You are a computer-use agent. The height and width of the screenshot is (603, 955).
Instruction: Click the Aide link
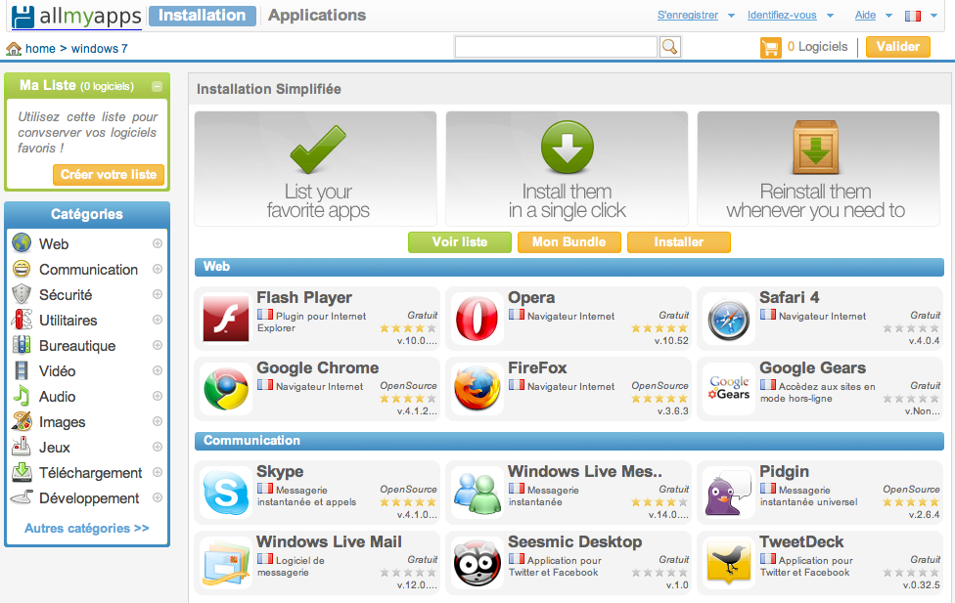(865, 16)
